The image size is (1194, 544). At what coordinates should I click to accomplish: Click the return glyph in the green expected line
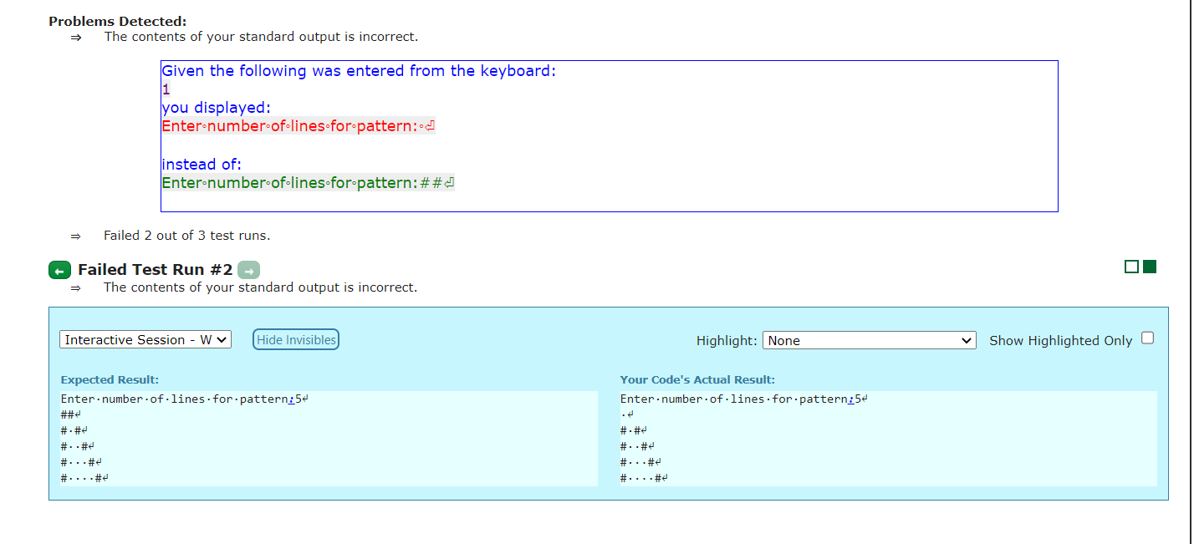(x=450, y=182)
